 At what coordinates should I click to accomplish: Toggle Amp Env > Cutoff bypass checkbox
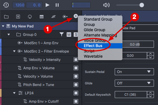[x=76, y=101]
